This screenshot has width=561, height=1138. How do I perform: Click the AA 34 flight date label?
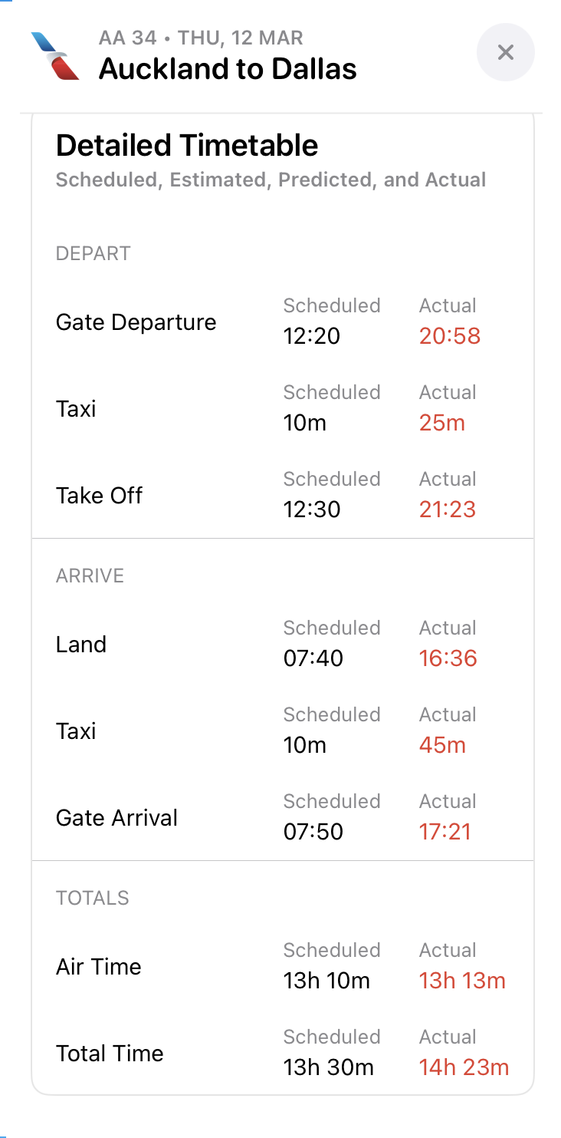click(201, 38)
